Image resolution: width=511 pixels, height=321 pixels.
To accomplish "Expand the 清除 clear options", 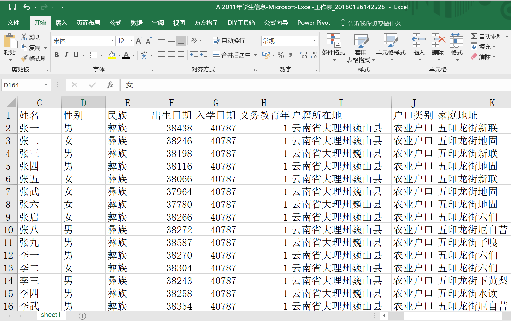I will pyautogui.click(x=494, y=57).
